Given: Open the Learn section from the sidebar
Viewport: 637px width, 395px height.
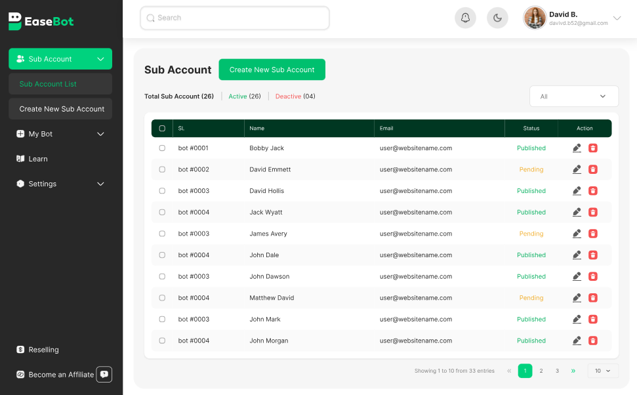Looking at the screenshot, I should pos(39,159).
